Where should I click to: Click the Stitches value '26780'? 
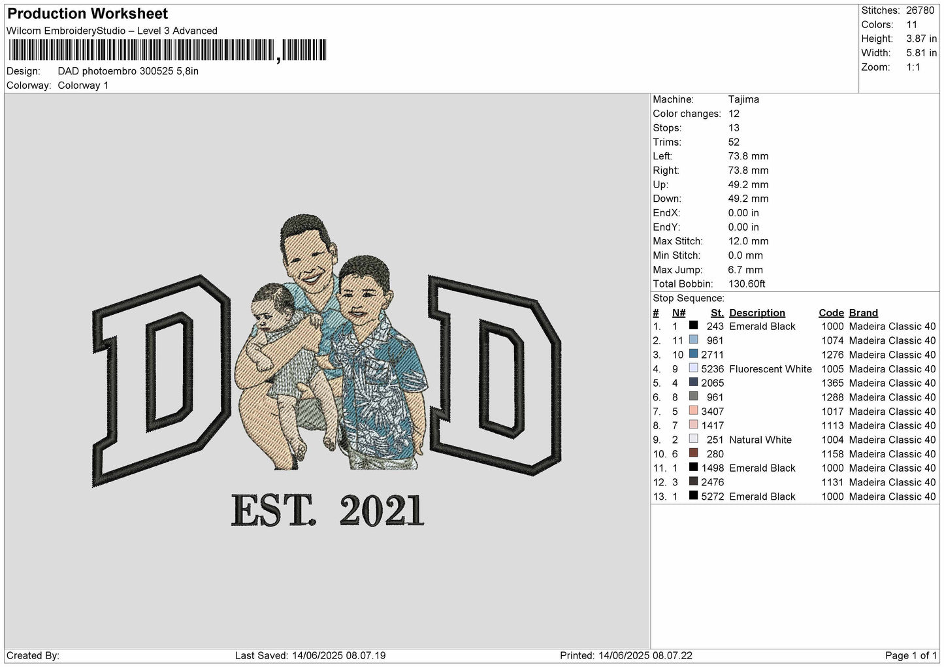[x=921, y=10]
